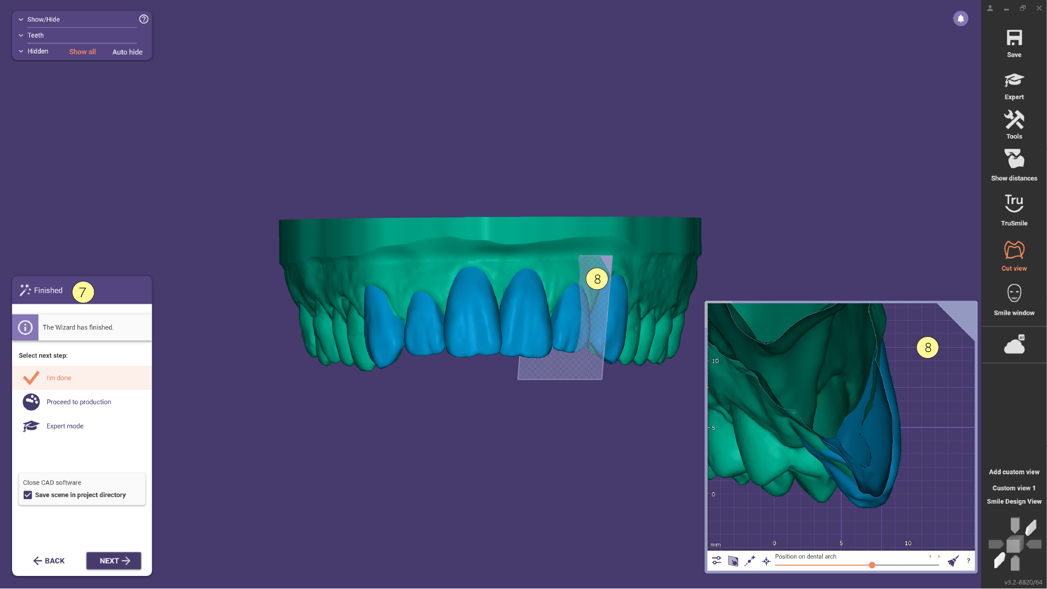Screen dimensions: 1047x589
Task: Click the NEXT button
Action: pos(114,561)
